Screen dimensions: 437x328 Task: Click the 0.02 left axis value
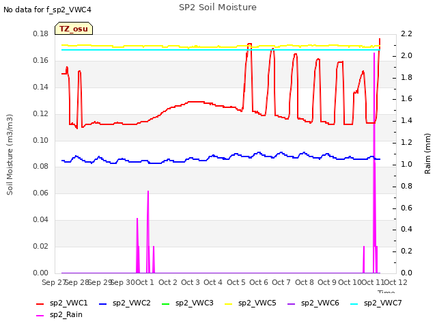point(41,246)
